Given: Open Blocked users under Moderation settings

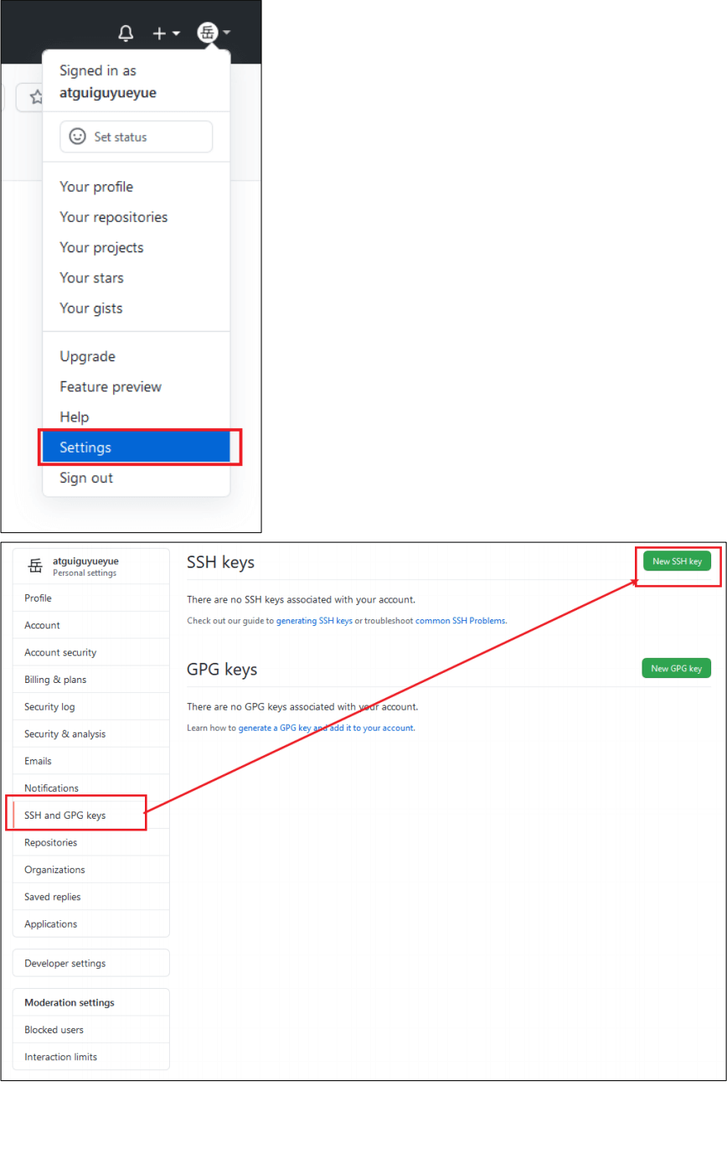Looking at the screenshot, I should coord(91,1029).
